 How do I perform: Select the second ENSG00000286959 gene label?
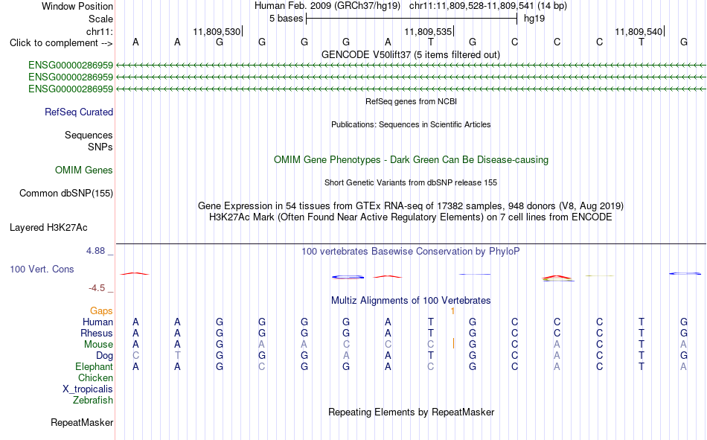[71, 77]
